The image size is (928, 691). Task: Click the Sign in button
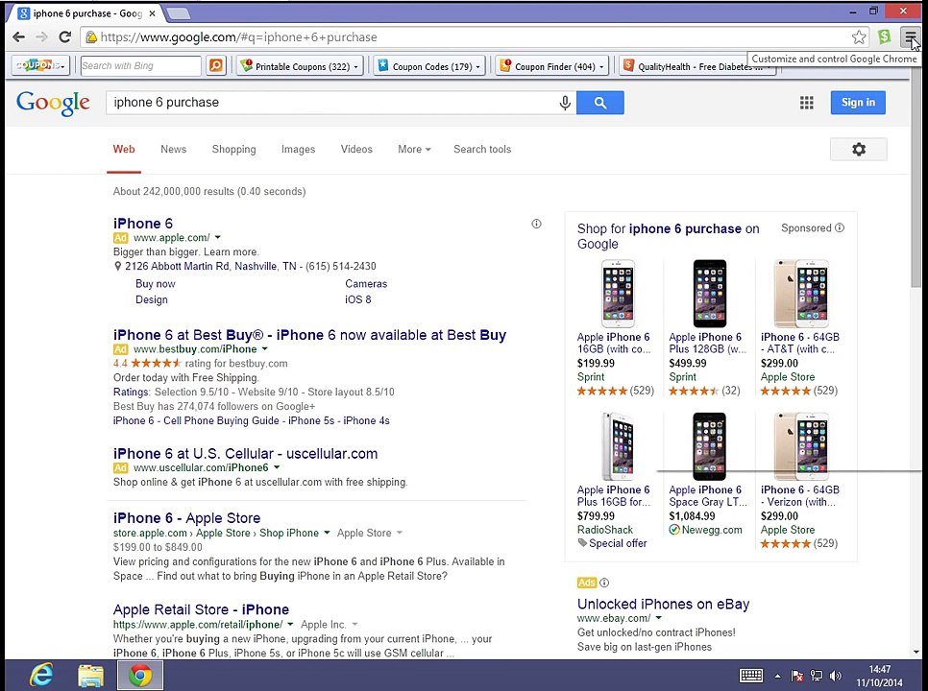coord(858,103)
